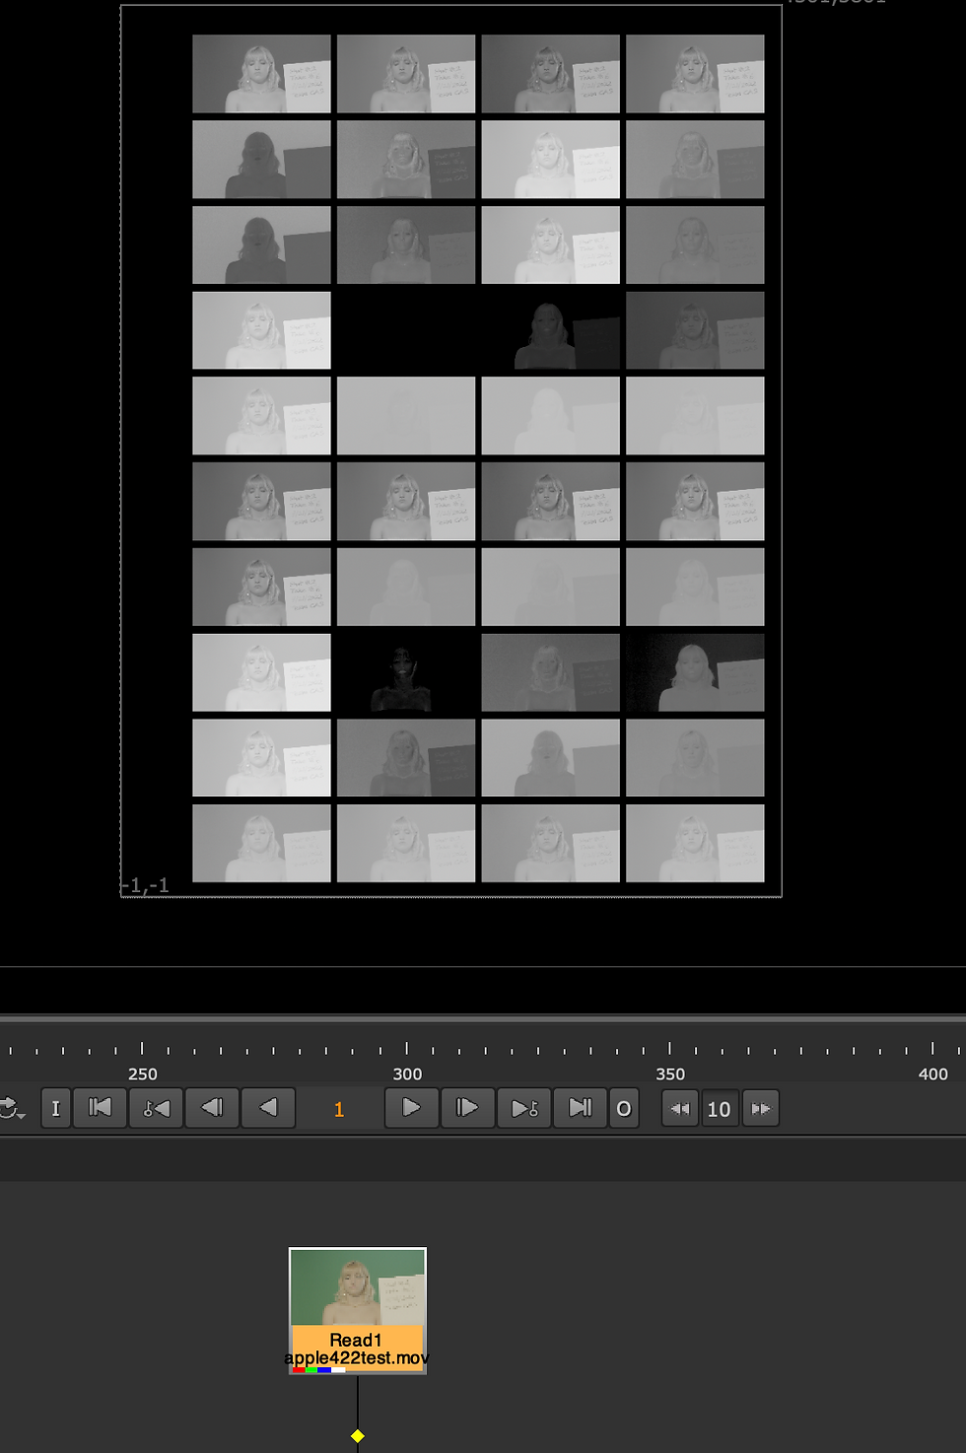Step back one frame
The image size is (966, 1453).
212,1108
